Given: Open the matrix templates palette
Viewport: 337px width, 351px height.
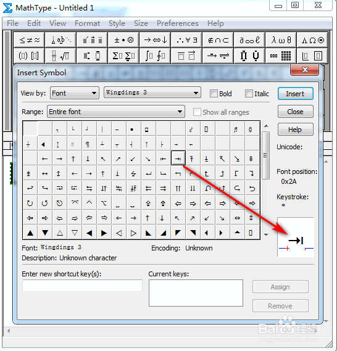Looking at the screenshot, I should [x=281, y=56].
